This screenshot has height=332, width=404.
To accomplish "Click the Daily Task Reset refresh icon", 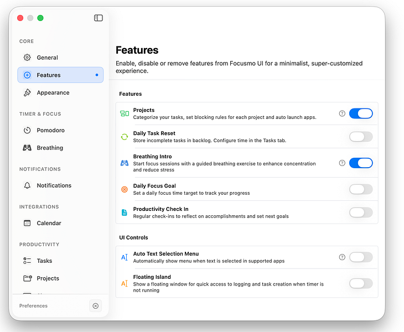I will coord(125,137).
